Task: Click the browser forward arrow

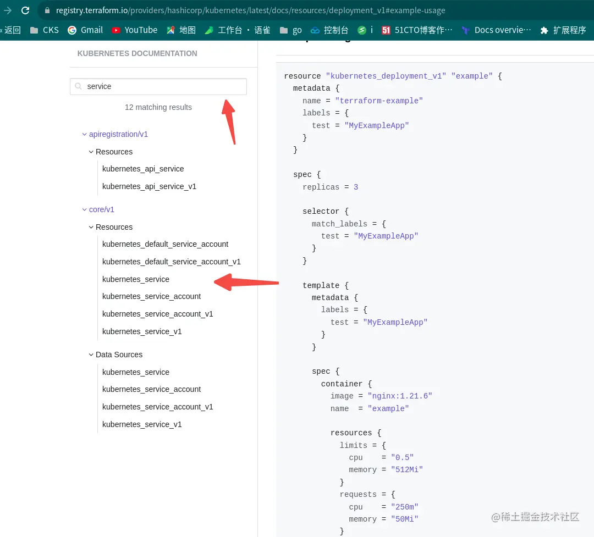Action: 8,10
